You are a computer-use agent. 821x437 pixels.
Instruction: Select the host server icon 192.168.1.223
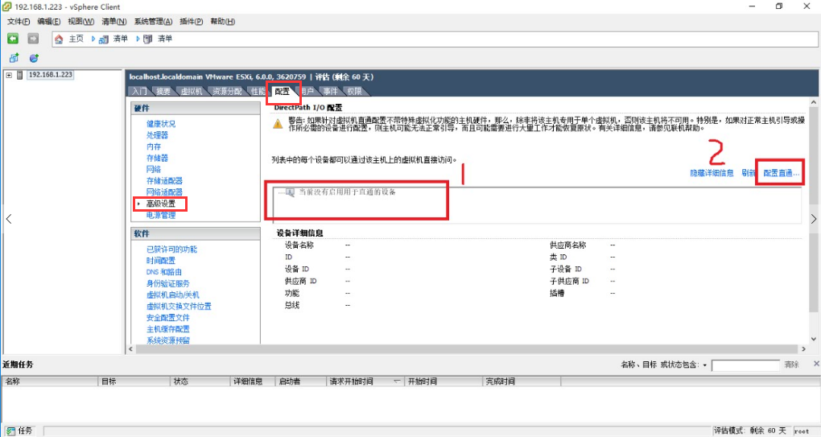20,75
